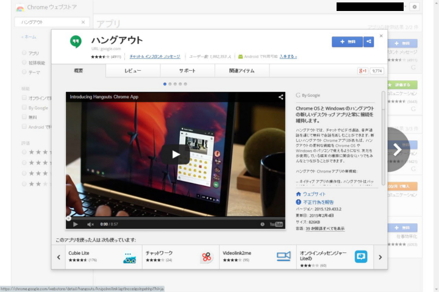Click the description panel scrollbar

point(384,138)
